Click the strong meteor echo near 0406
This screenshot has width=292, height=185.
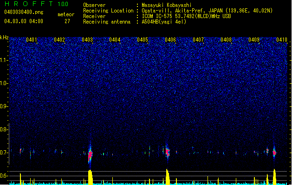pyautogui.click(x=168, y=152)
